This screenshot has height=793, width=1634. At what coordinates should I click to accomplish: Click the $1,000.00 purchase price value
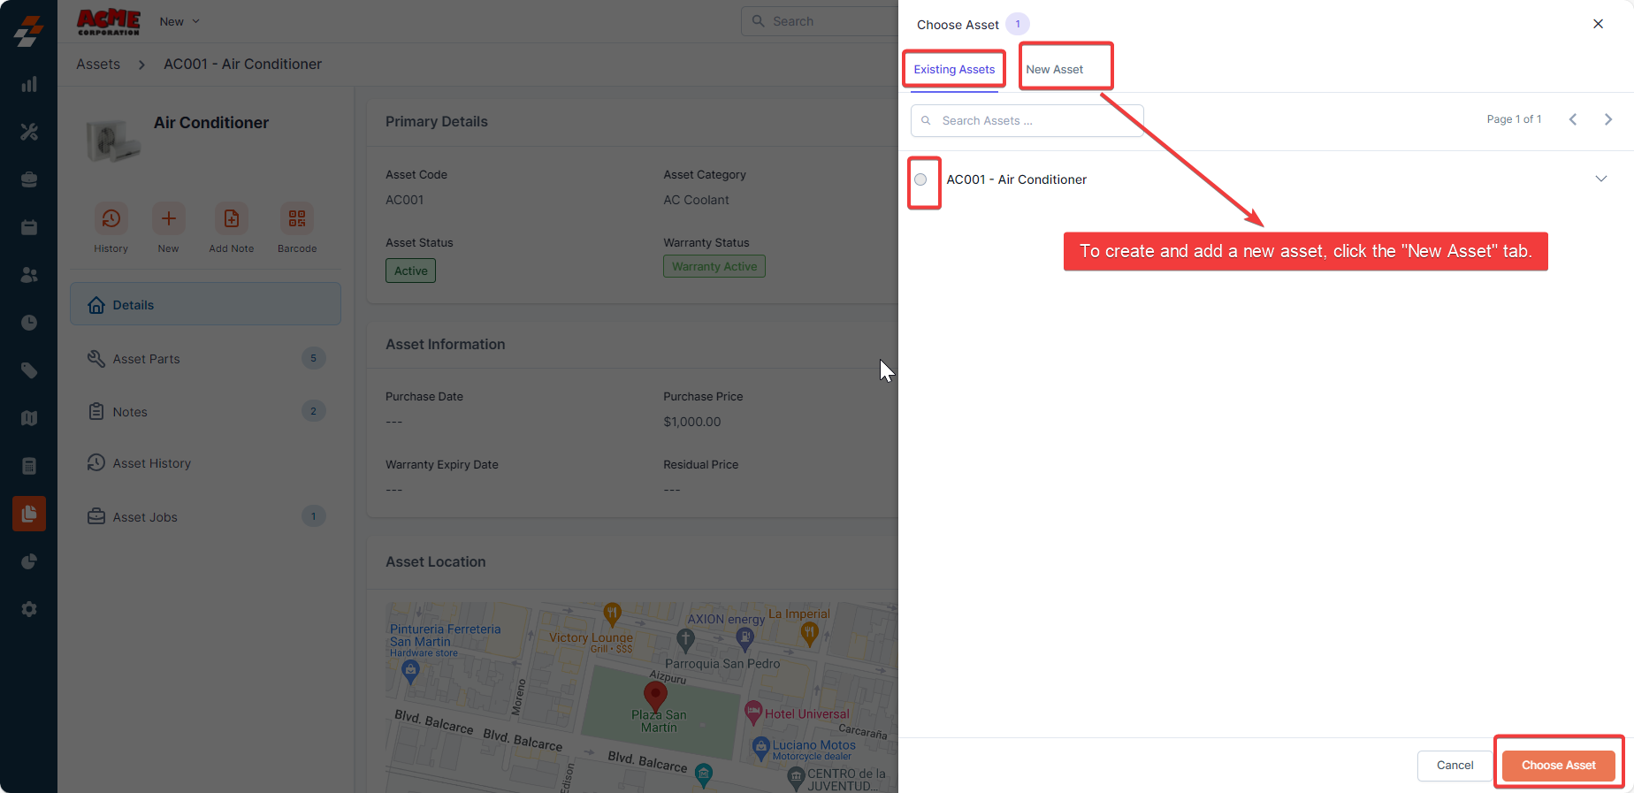tap(692, 422)
